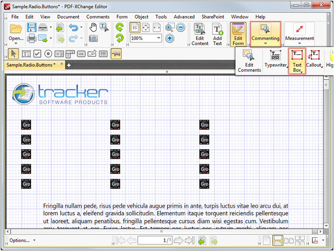Jump to the first page arrow
This screenshot has height=251, width=334.
(x=120, y=240)
